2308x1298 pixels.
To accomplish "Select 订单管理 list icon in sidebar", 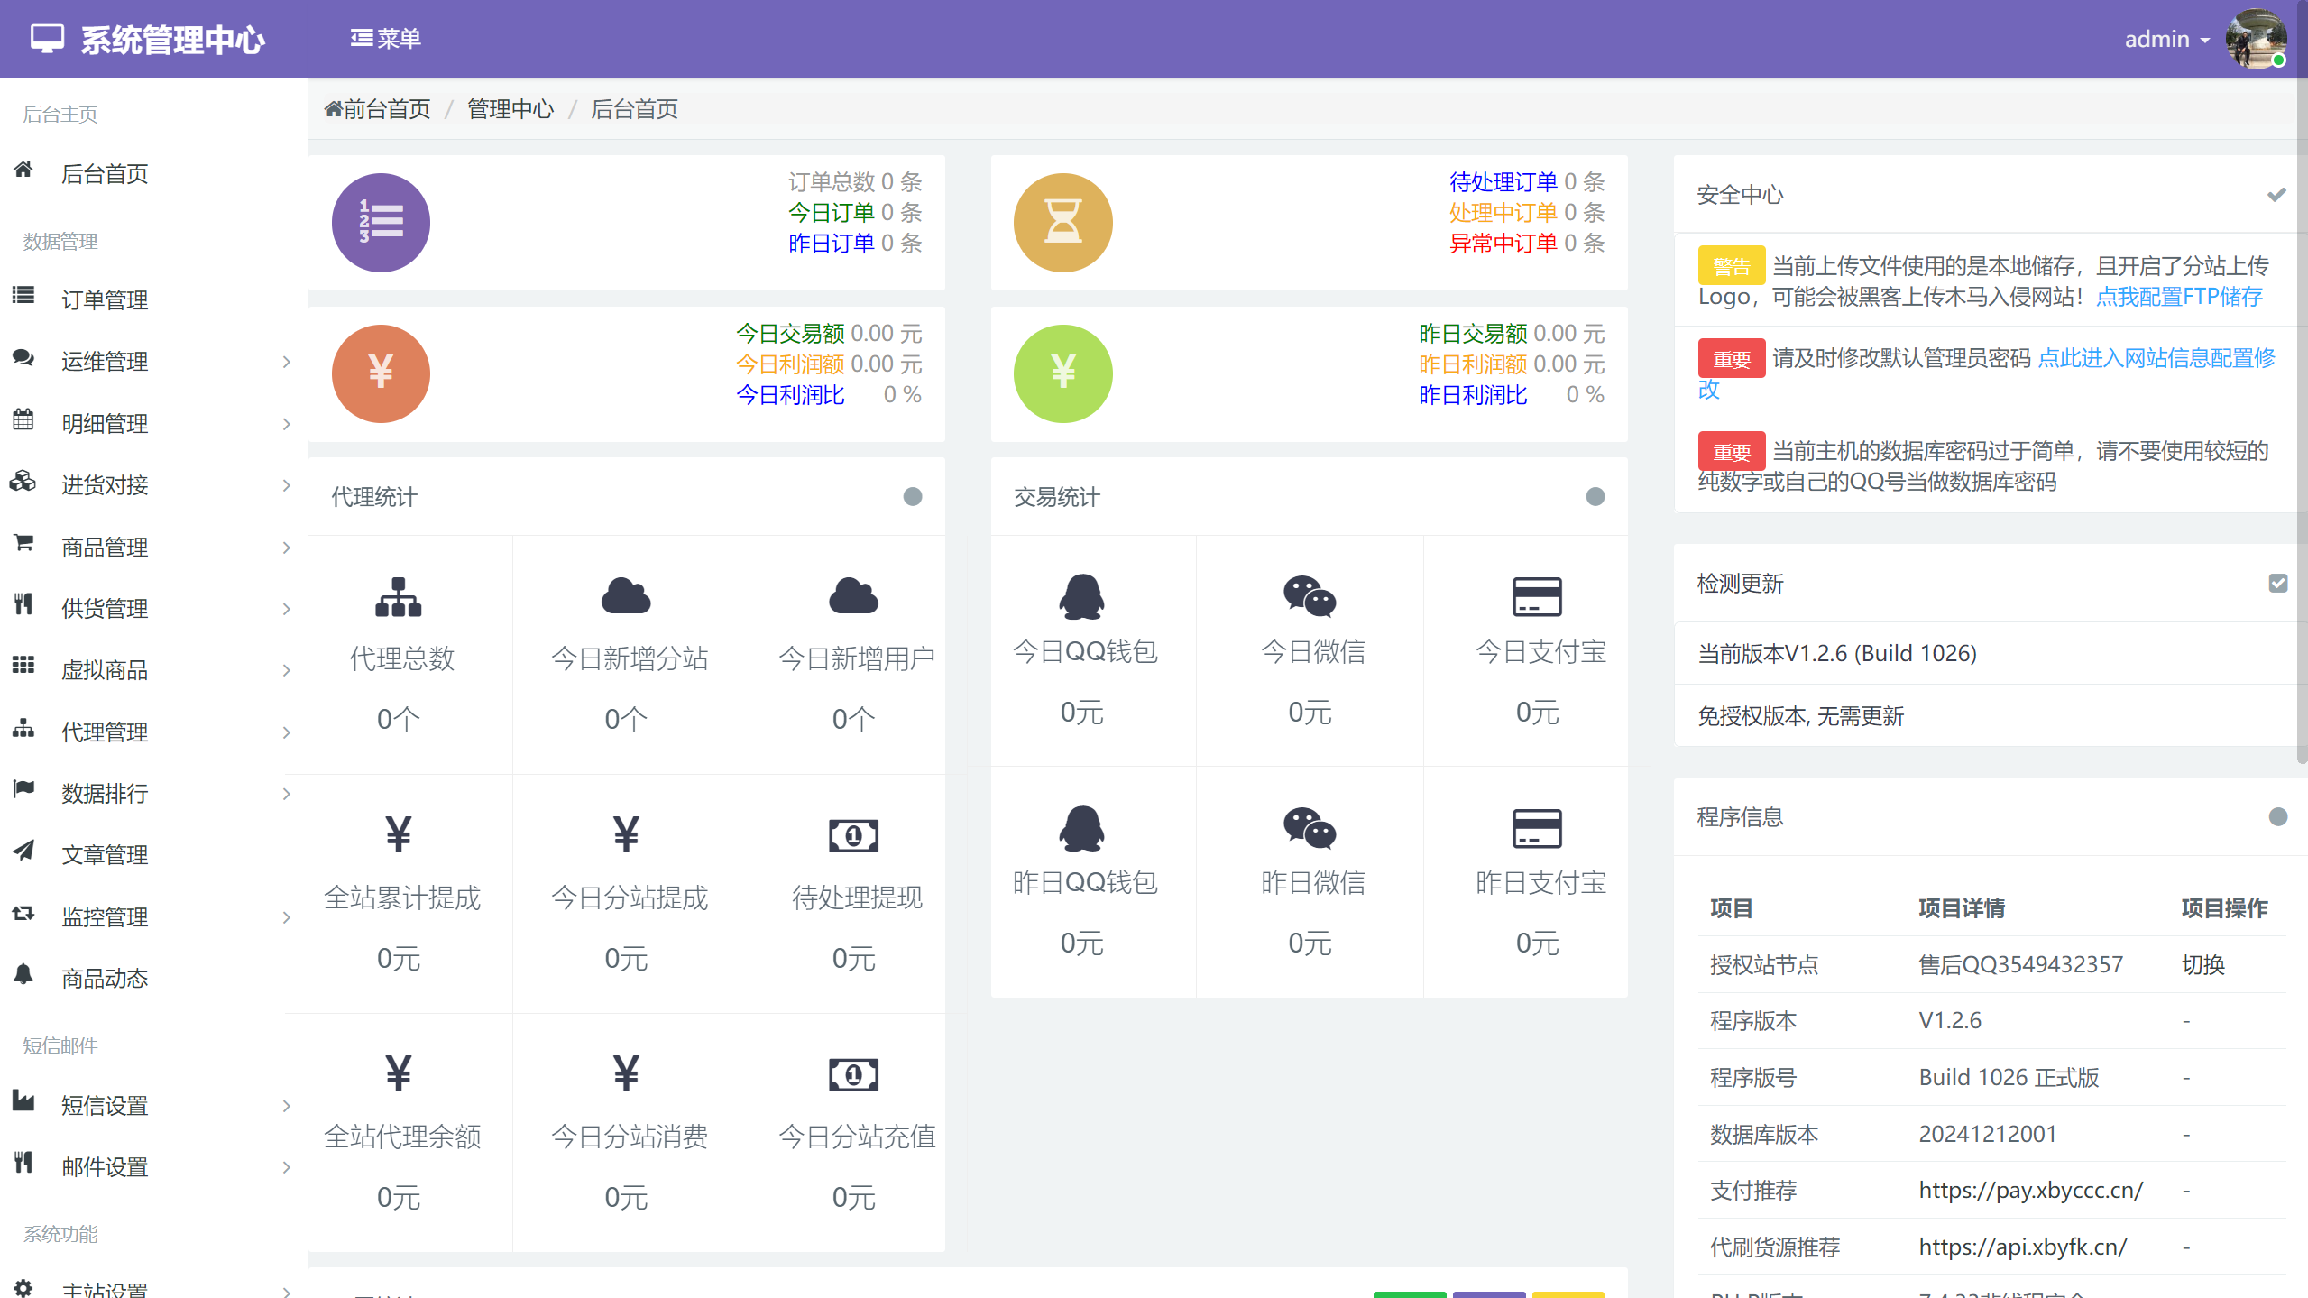I will 23,299.
